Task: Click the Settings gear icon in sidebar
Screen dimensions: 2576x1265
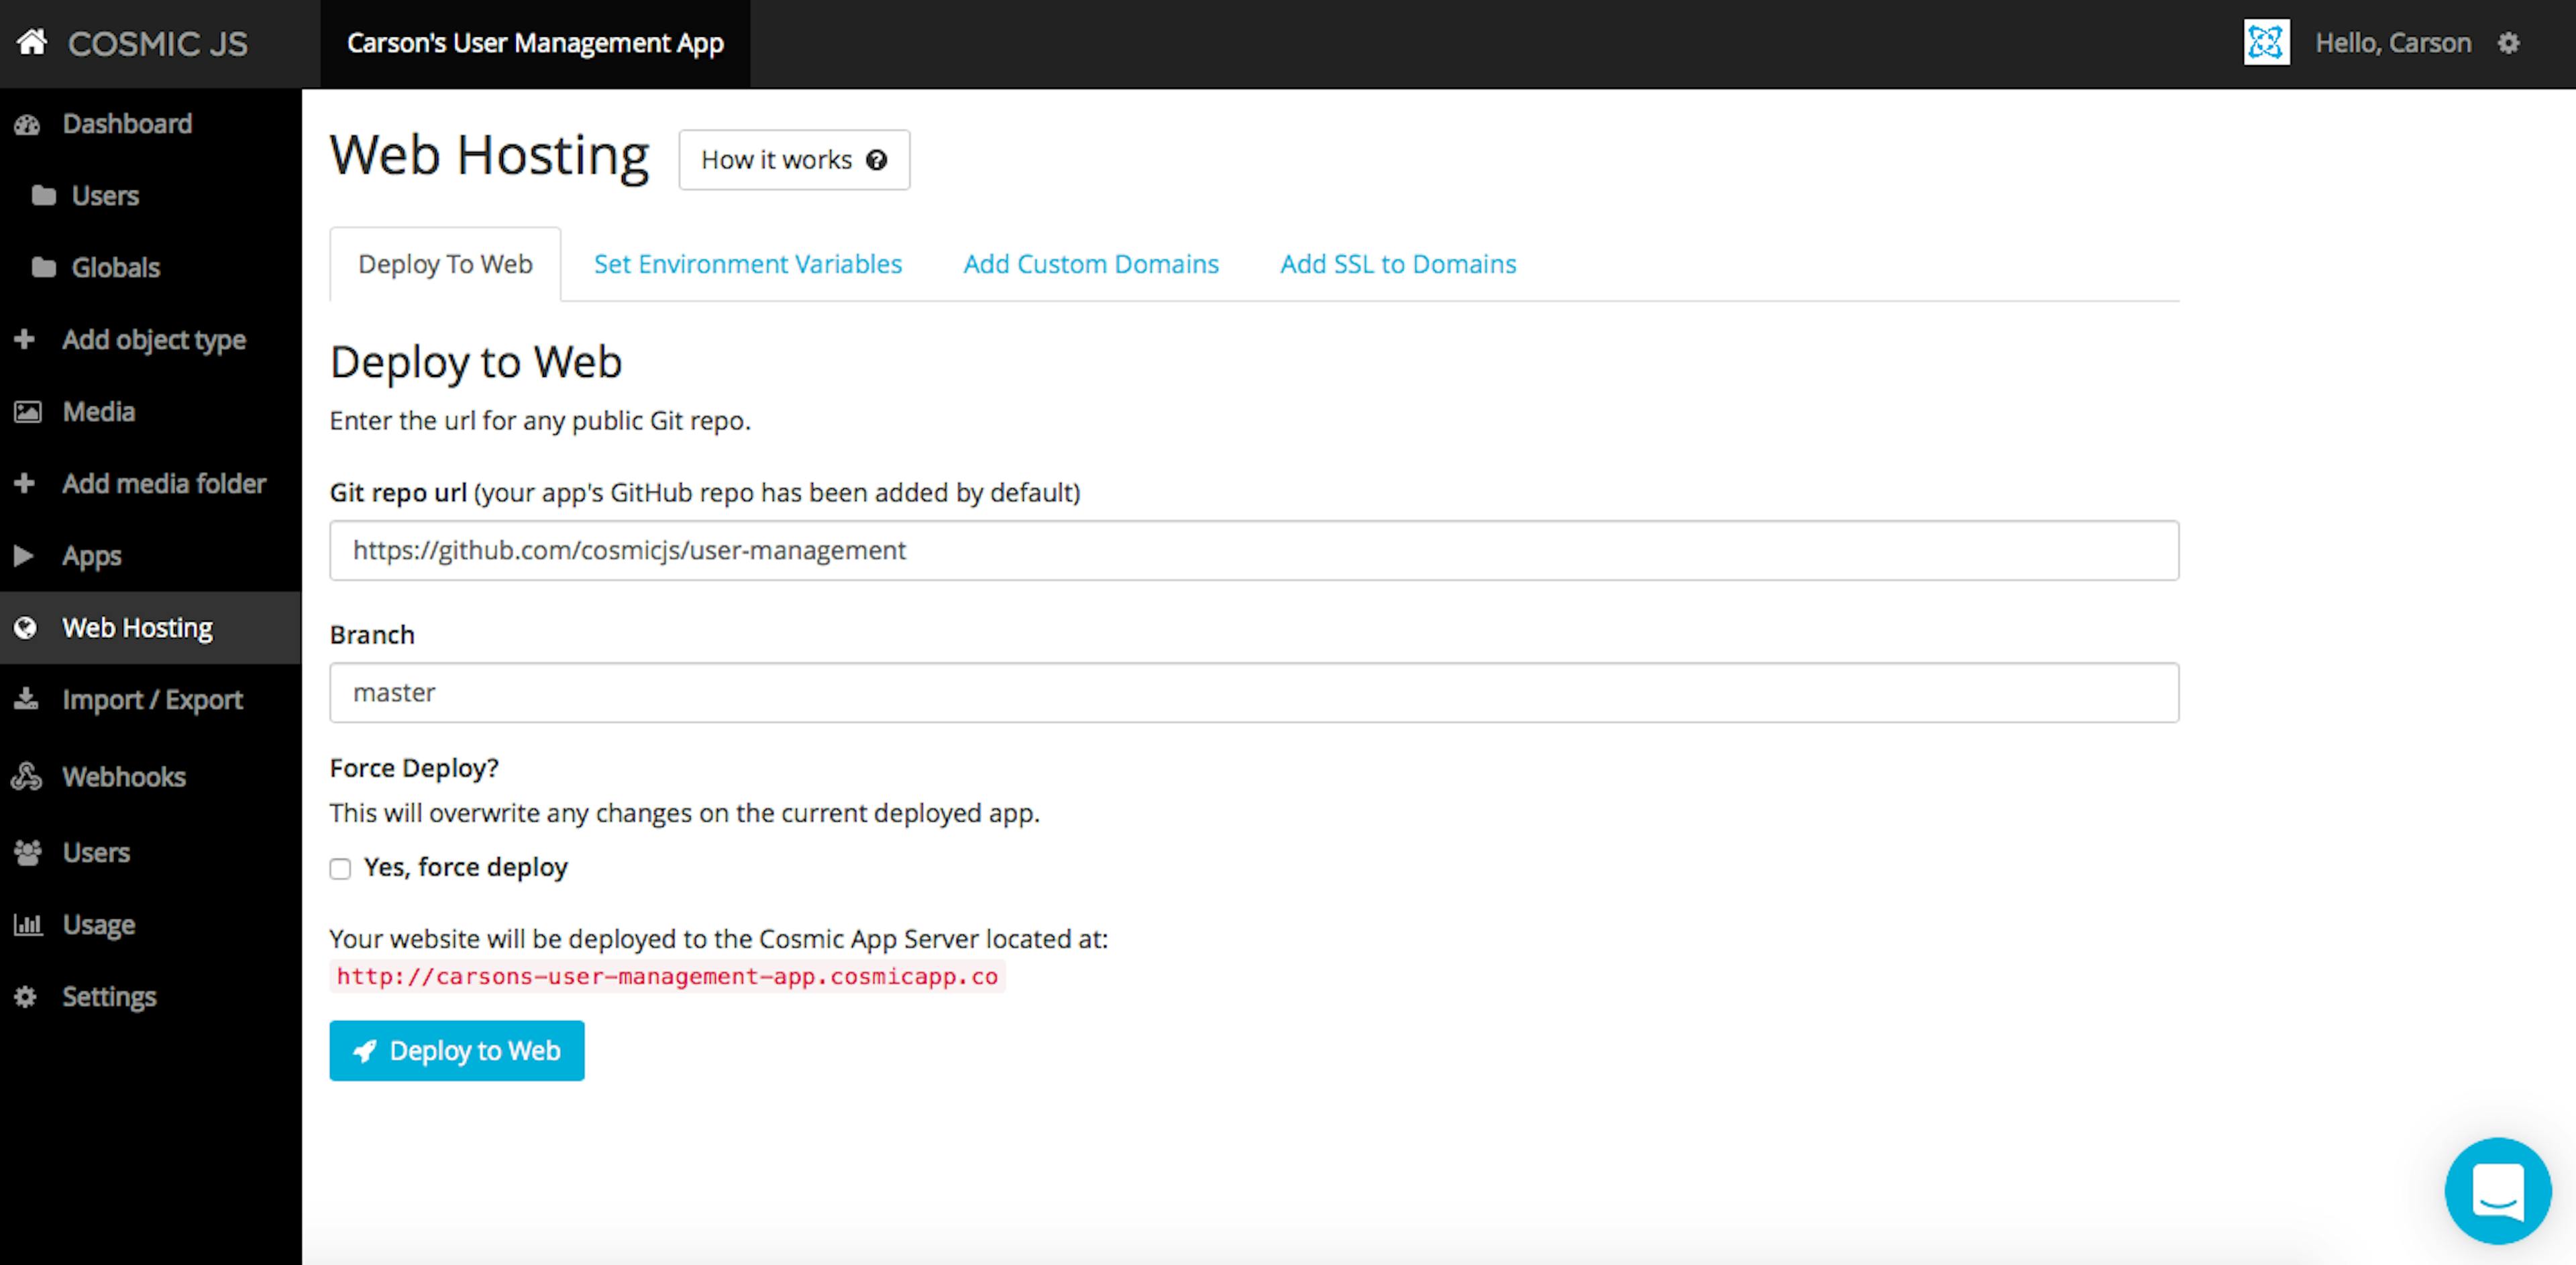Action: (x=25, y=996)
